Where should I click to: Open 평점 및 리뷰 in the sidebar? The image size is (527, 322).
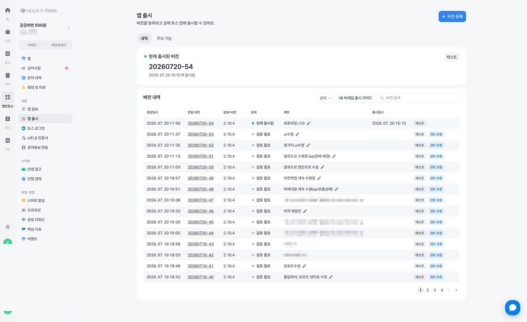(x=45, y=87)
